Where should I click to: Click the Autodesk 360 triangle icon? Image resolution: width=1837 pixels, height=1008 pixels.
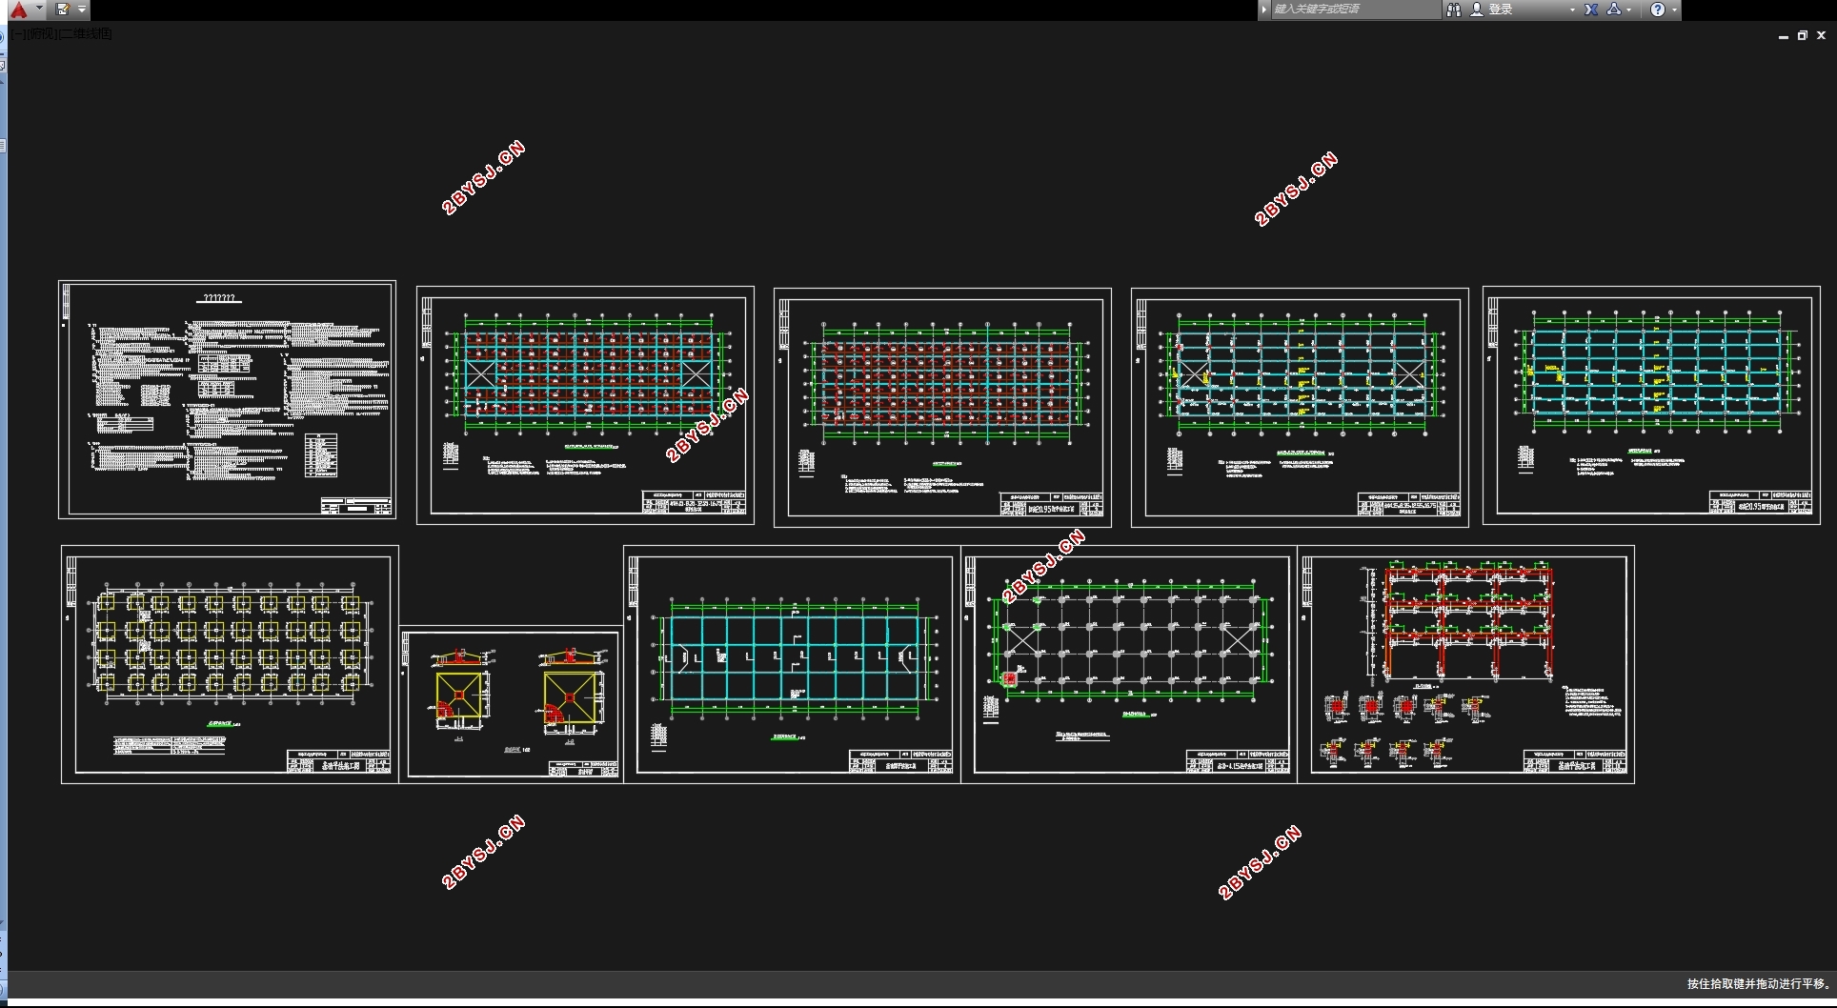click(x=1614, y=10)
